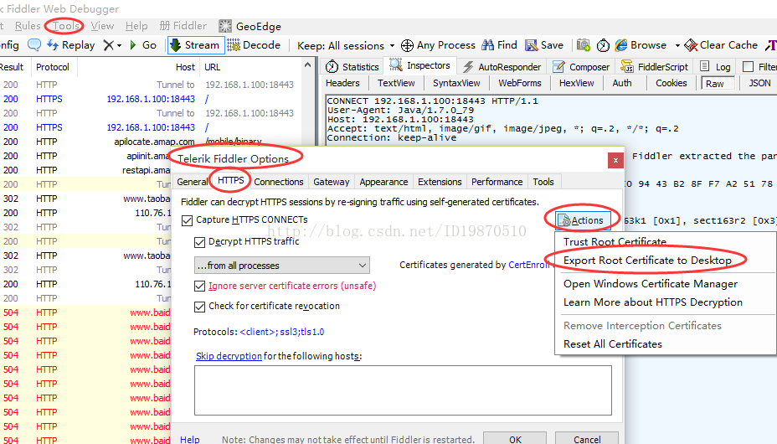Click the skip decryption hosts text box
The height and width of the screenshot is (444, 777).
[x=403, y=390]
